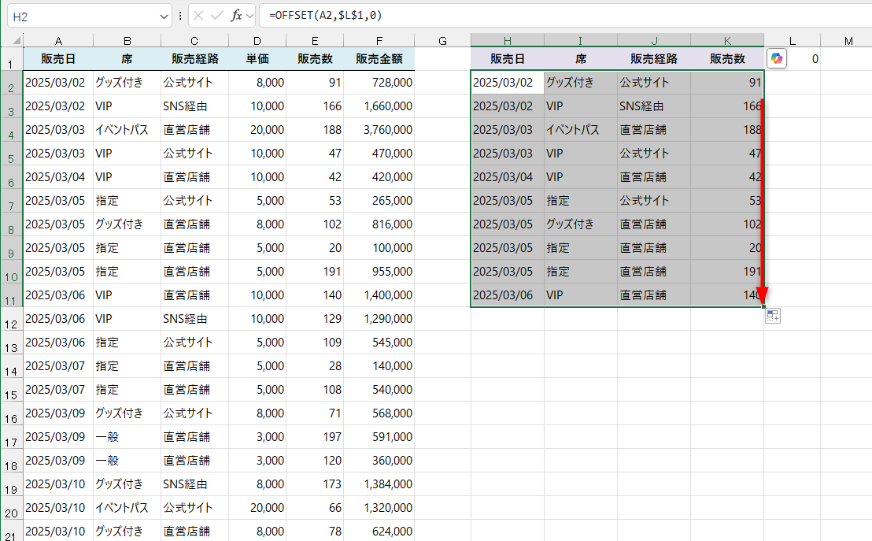Select column G header
This screenshot has width=872, height=541.
(x=442, y=41)
